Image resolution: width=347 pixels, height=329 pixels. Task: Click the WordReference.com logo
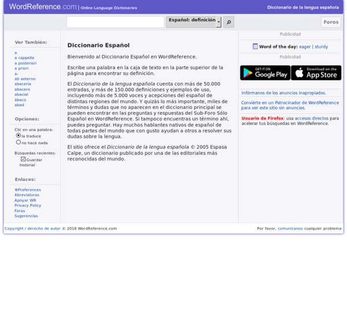coord(42,7)
